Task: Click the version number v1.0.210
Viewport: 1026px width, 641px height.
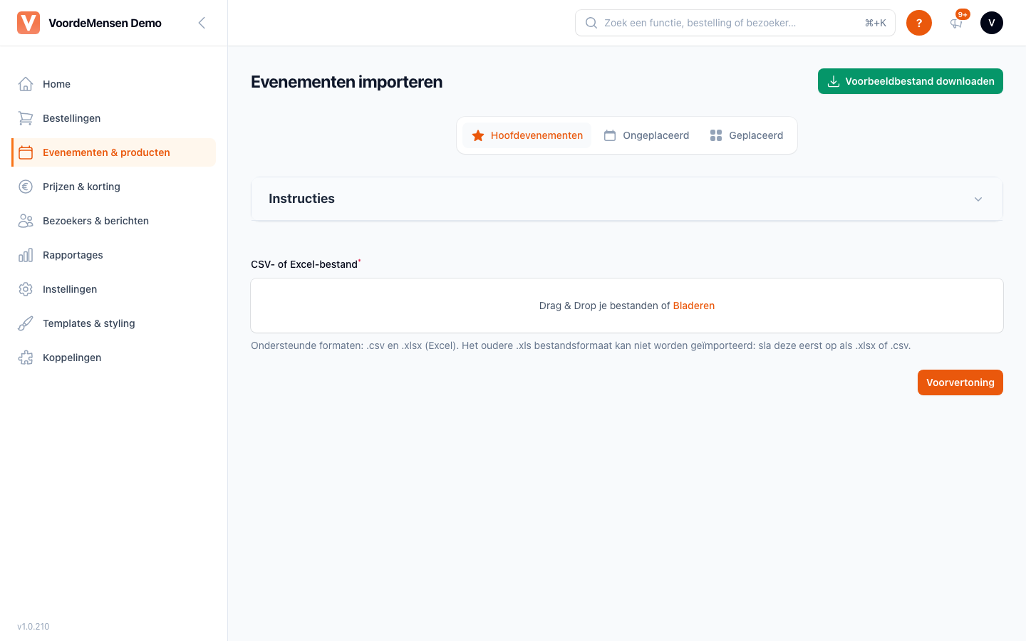Action: (x=33, y=627)
